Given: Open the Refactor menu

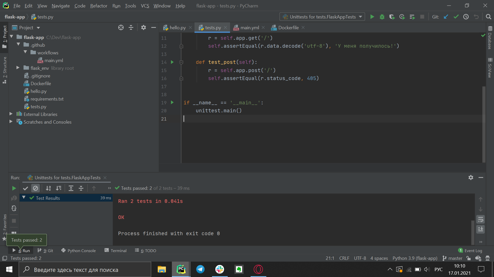Looking at the screenshot, I should 99,6.
